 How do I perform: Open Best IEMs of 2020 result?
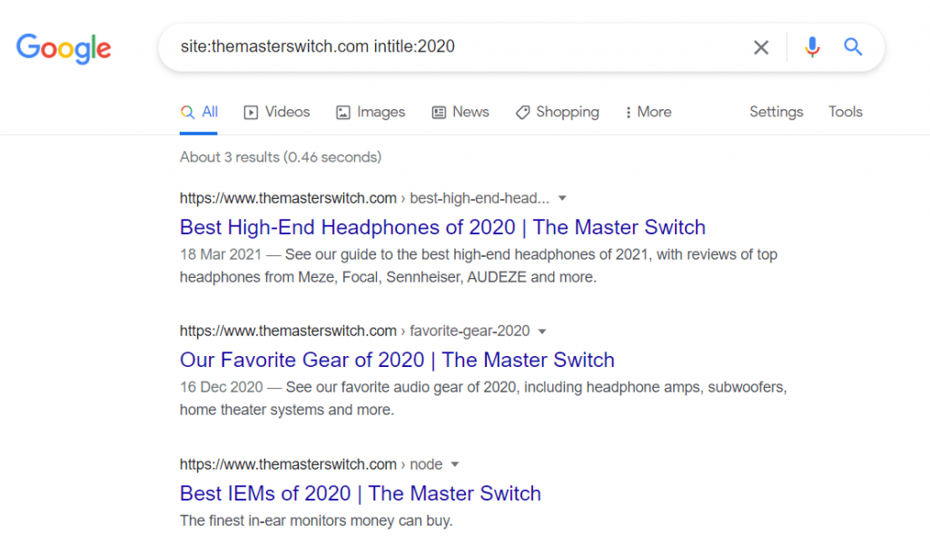[360, 494]
